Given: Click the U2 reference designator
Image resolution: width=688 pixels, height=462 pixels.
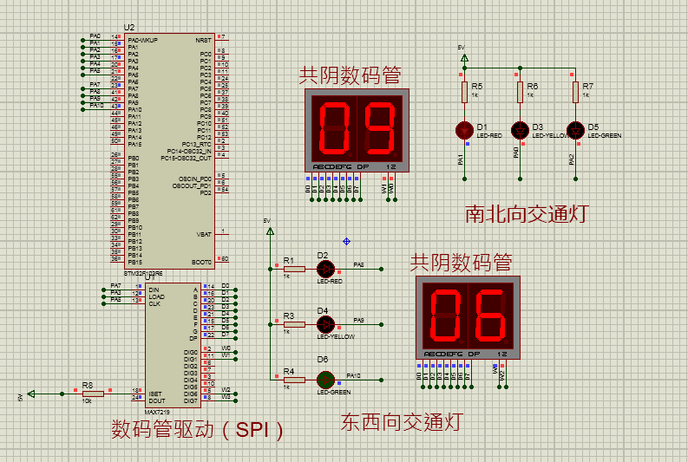Looking at the screenshot, I should pos(129,27).
